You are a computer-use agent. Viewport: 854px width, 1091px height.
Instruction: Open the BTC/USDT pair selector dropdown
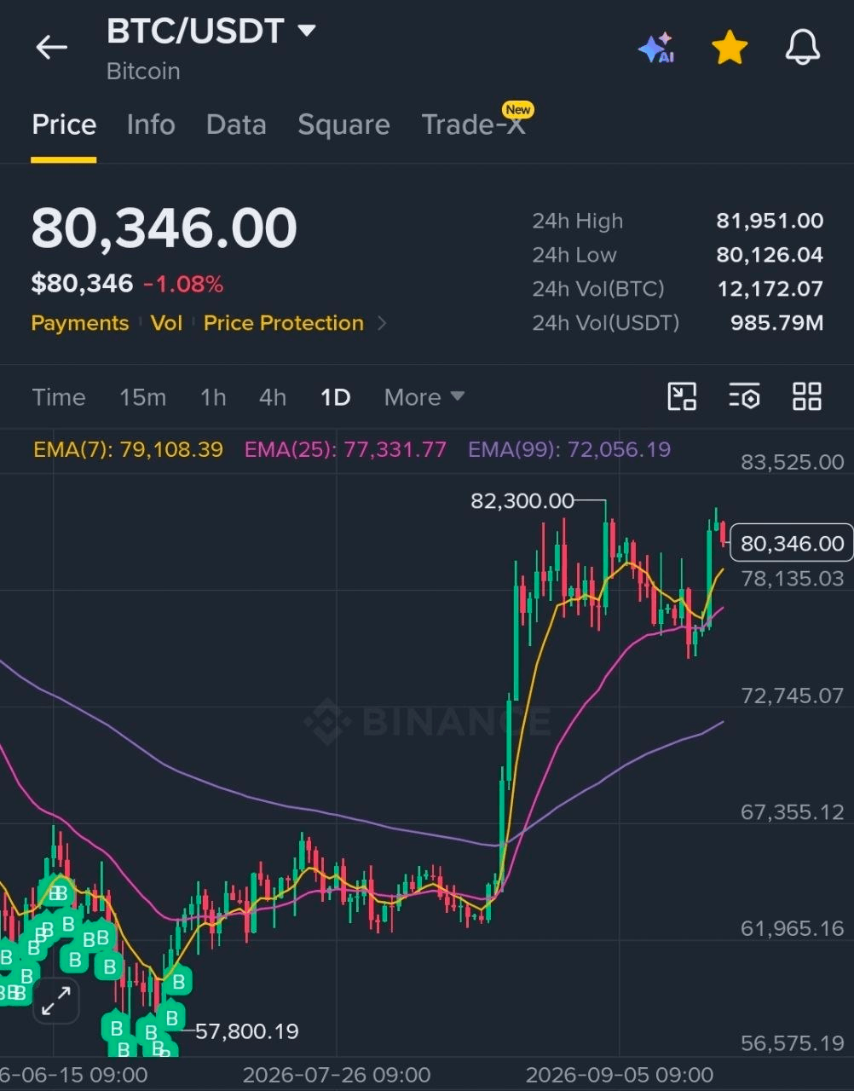click(211, 32)
